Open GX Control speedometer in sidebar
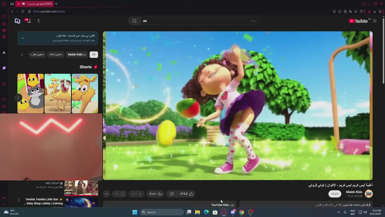This screenshot has width=385, height=217. (4, 17)
